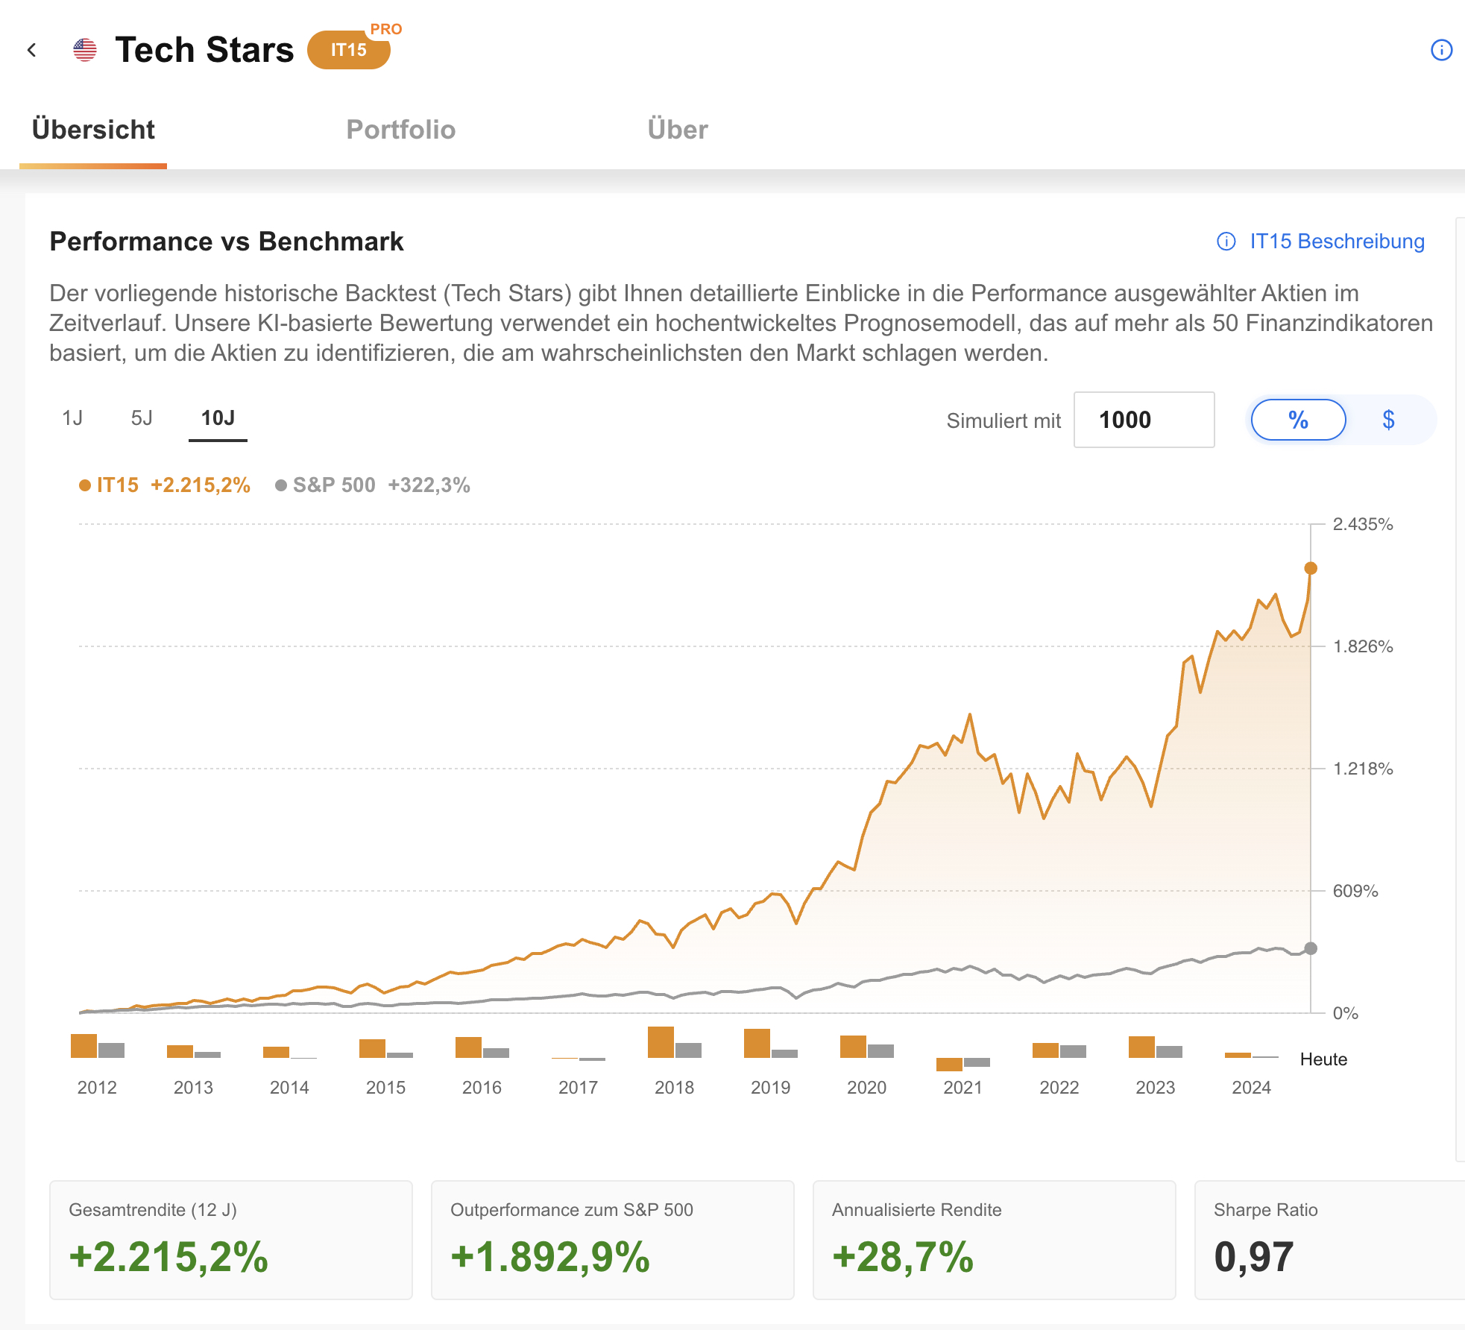The image size is (1465, 1330).
Task: Go back with the left chevron arrow
Action: coord(31,50)
